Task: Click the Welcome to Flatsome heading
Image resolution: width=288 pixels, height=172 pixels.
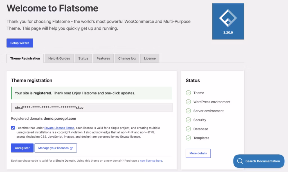Action: [53, 8]
